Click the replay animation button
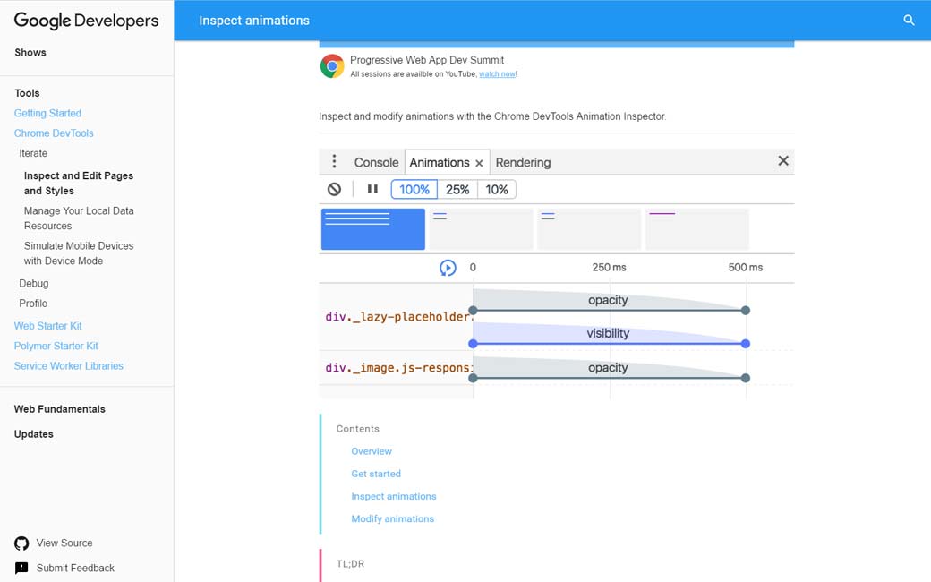Image resolution: width=931 pixels, height=582 pixels. 448,268
